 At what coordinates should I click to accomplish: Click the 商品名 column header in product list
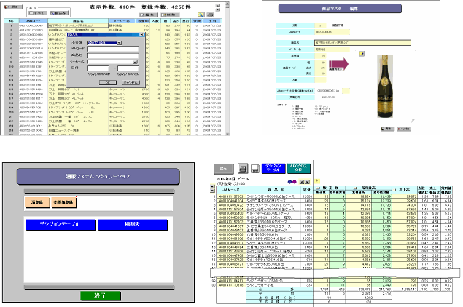click(78, 21)
